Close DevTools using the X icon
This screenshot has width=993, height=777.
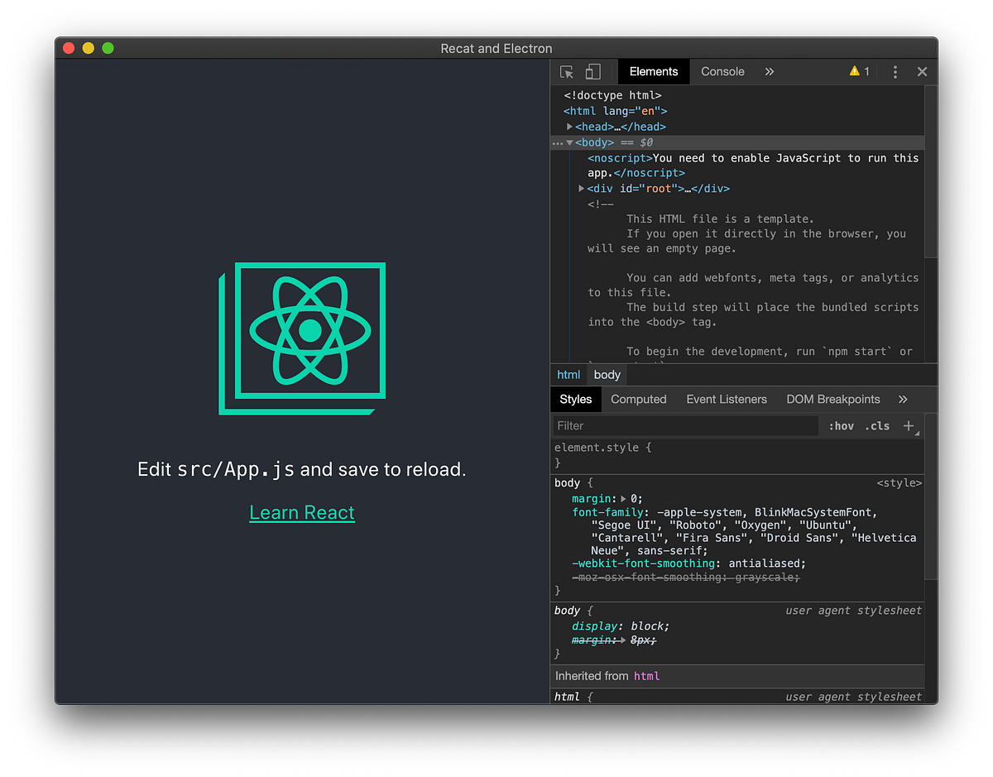[922, 71]
